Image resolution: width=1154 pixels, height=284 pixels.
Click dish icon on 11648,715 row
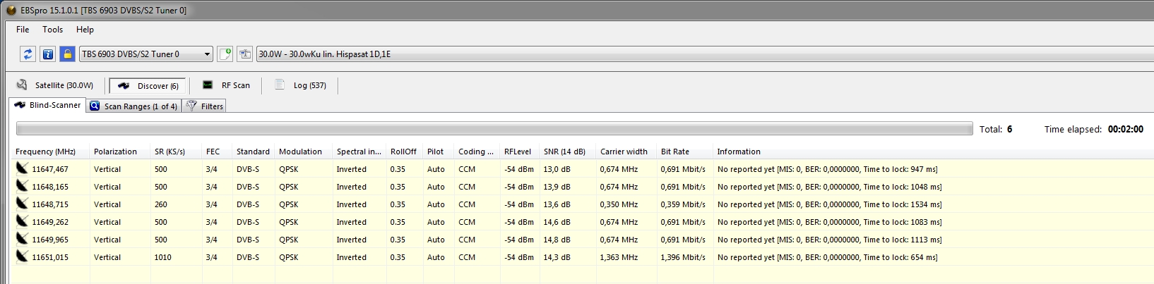click(23, 204)
